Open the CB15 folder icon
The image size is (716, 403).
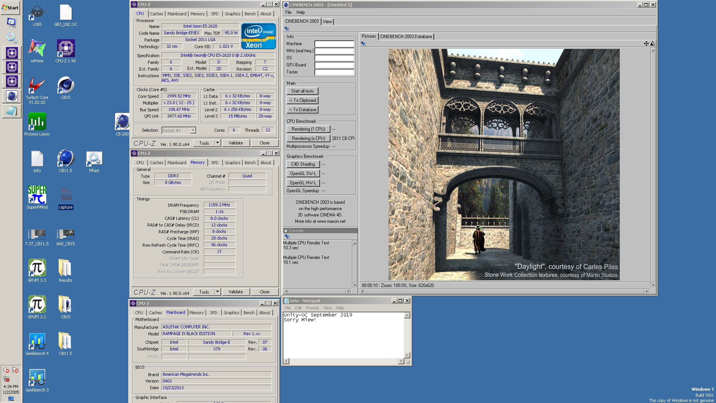[66, 307]
